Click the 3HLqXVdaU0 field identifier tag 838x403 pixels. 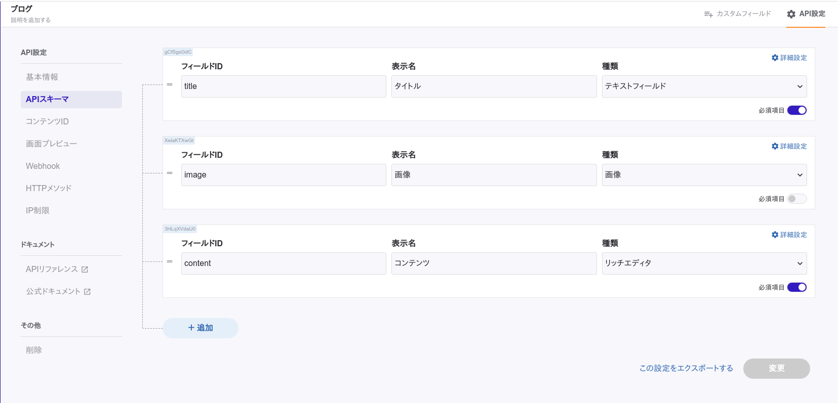[x=180, y=229]
